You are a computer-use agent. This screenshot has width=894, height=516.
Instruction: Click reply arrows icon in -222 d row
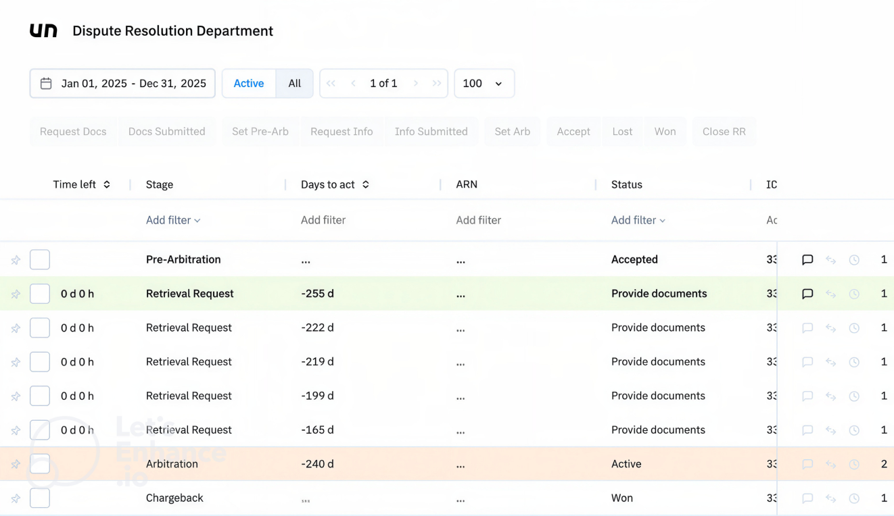pos(831,328)
